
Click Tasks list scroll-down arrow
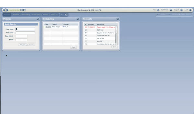116,44
